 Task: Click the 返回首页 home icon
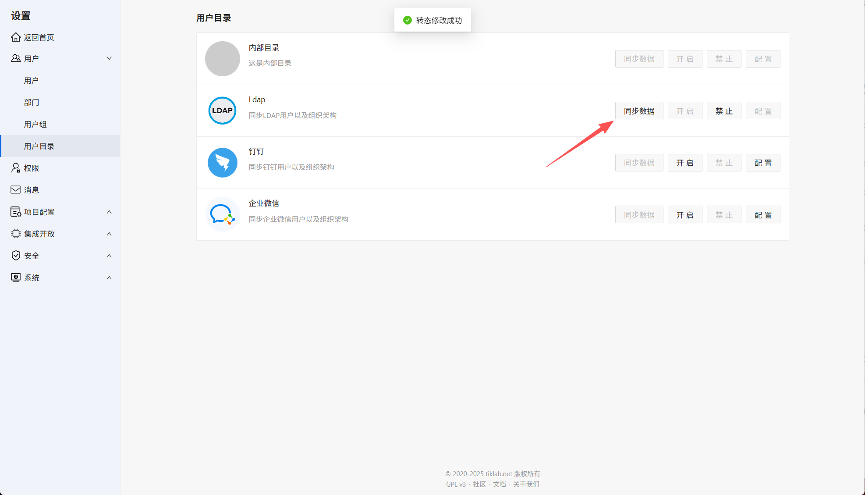[16, 37]
